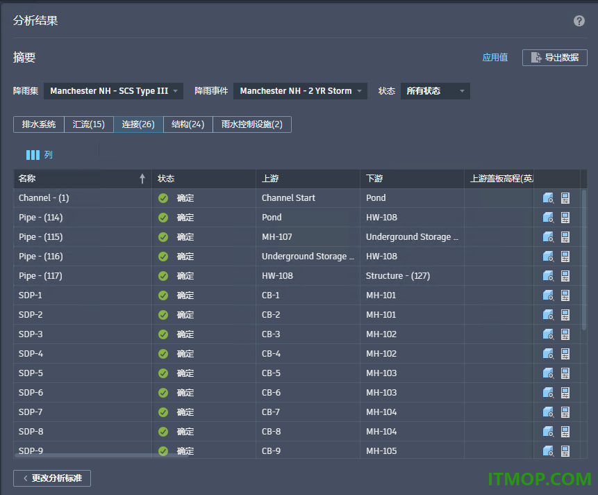Viewport: 598px width, 495px height.
Task: Sort by the 状态 column header
Action: (x=204, y=179)
